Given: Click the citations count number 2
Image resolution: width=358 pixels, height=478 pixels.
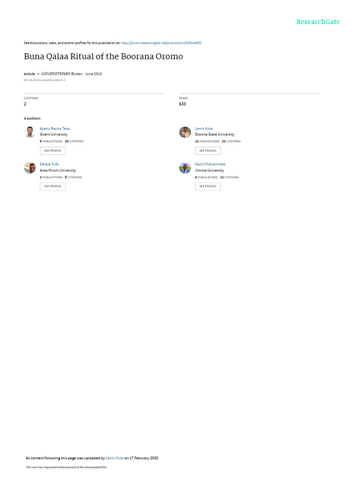Looking at the screenshot, I should click(25, 104).
